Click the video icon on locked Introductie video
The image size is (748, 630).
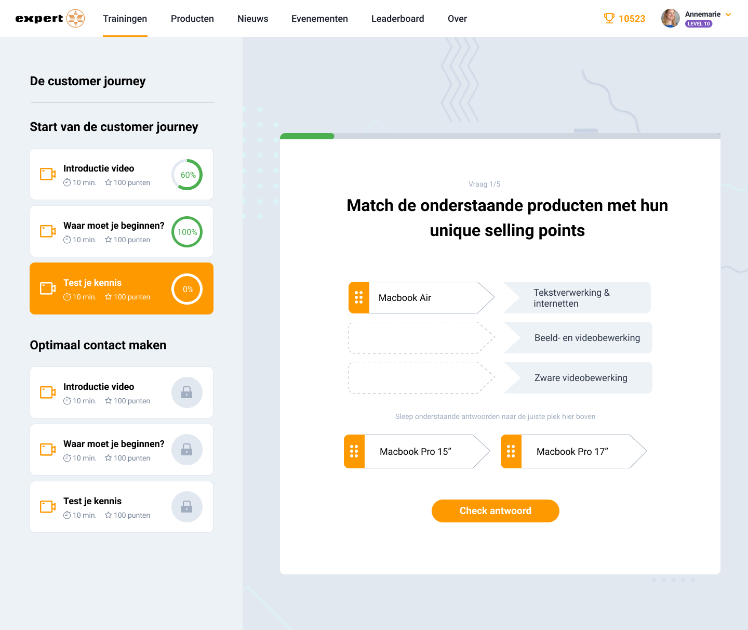click(48, 392)
